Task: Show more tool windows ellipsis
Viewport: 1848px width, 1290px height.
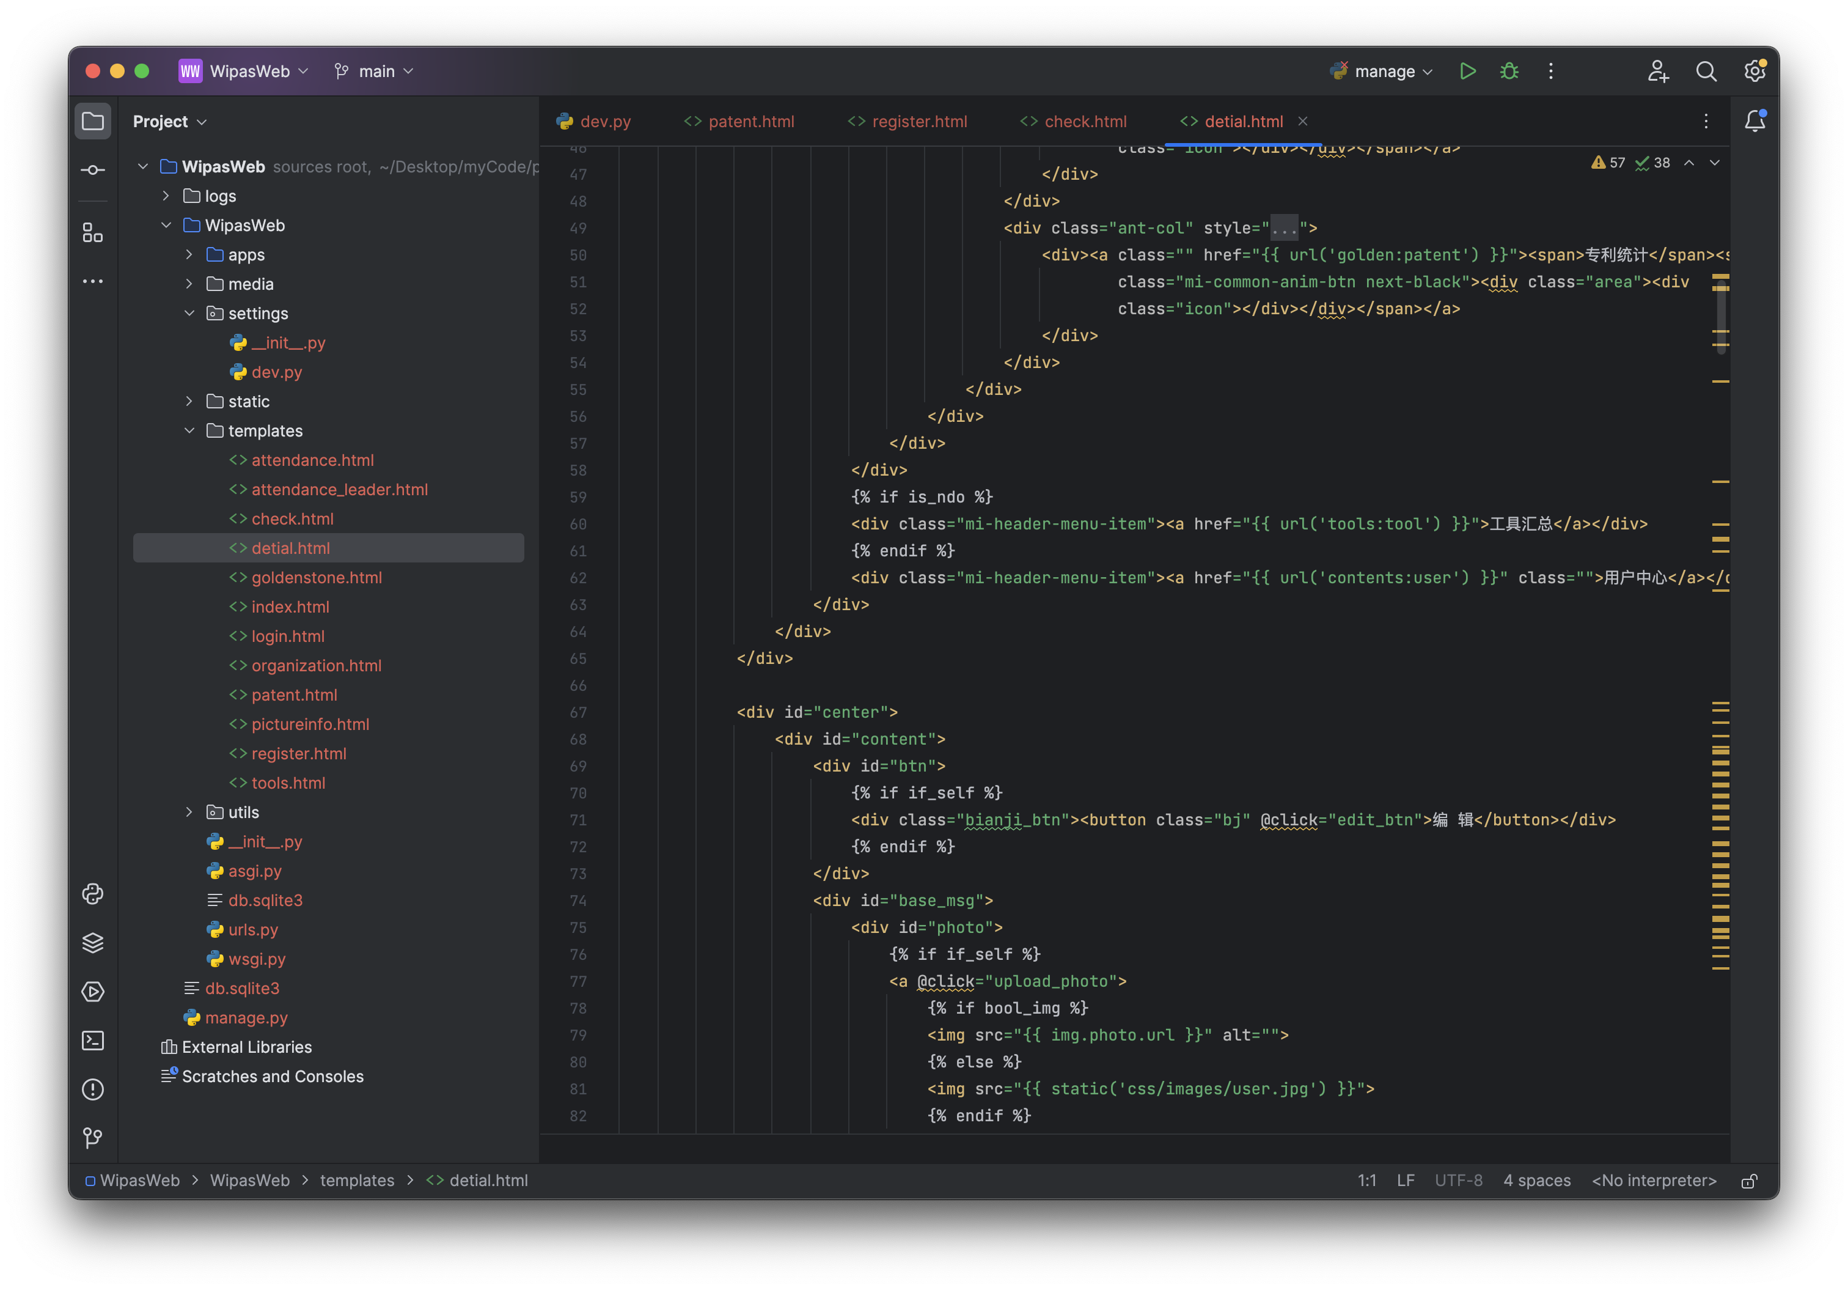Action: [x=92, y=281]
